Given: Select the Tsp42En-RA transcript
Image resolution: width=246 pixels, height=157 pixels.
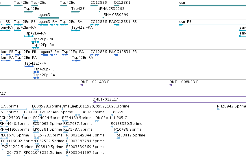Looking at the screenshot, I should [18, 30].
